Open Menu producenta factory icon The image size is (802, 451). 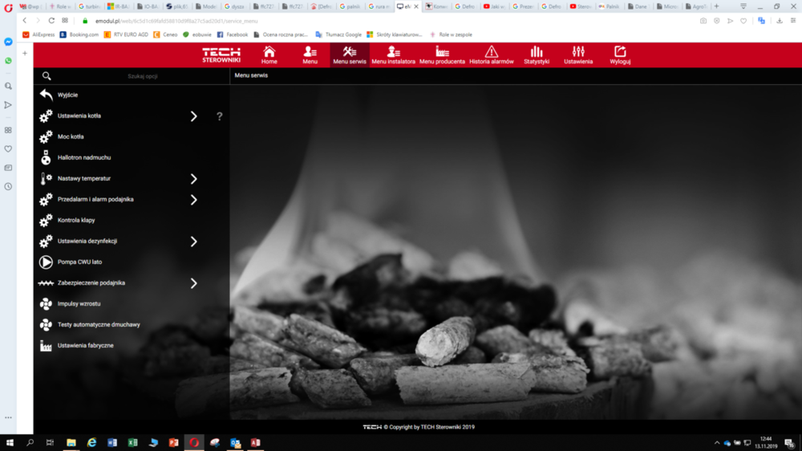(x=442, y=52)
